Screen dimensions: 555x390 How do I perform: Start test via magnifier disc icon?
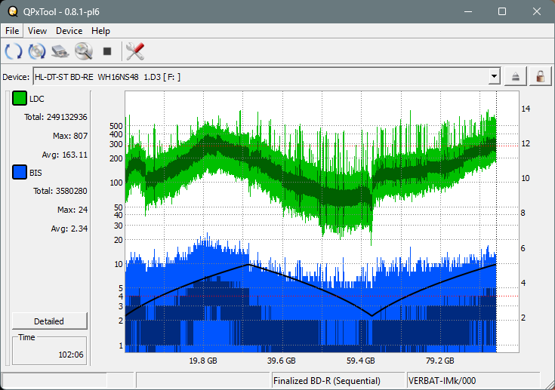[x=84, y=51]
